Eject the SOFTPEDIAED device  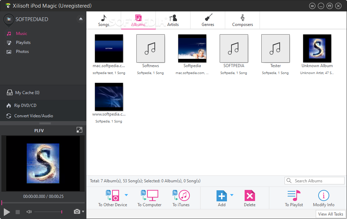pyautogui.click(x=81, y=19)
